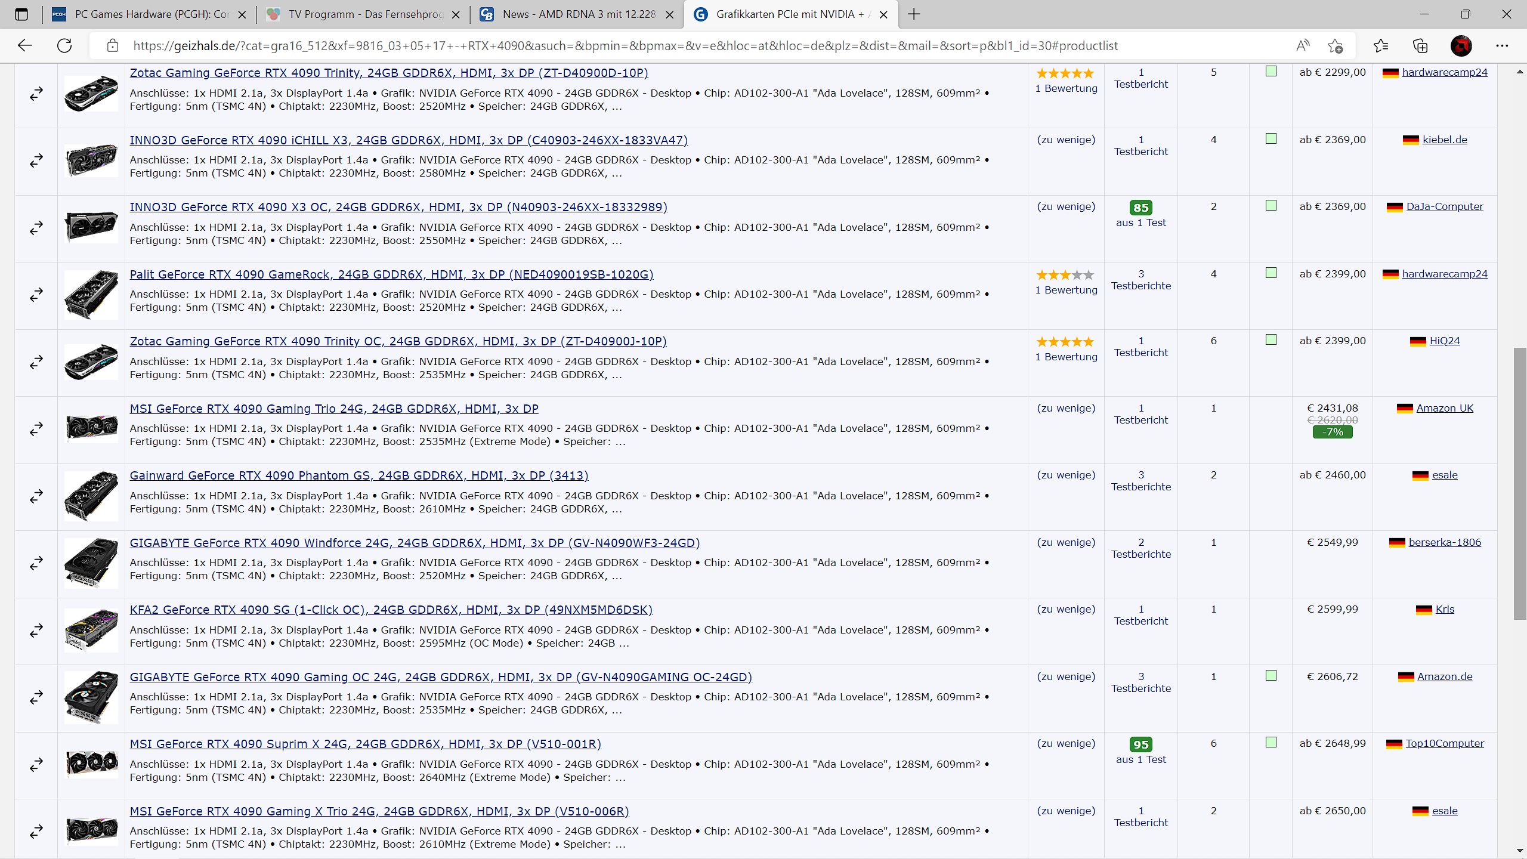Add page to favorites star icon
Screen dimensions: 1527x859
tap(1335, 46)
